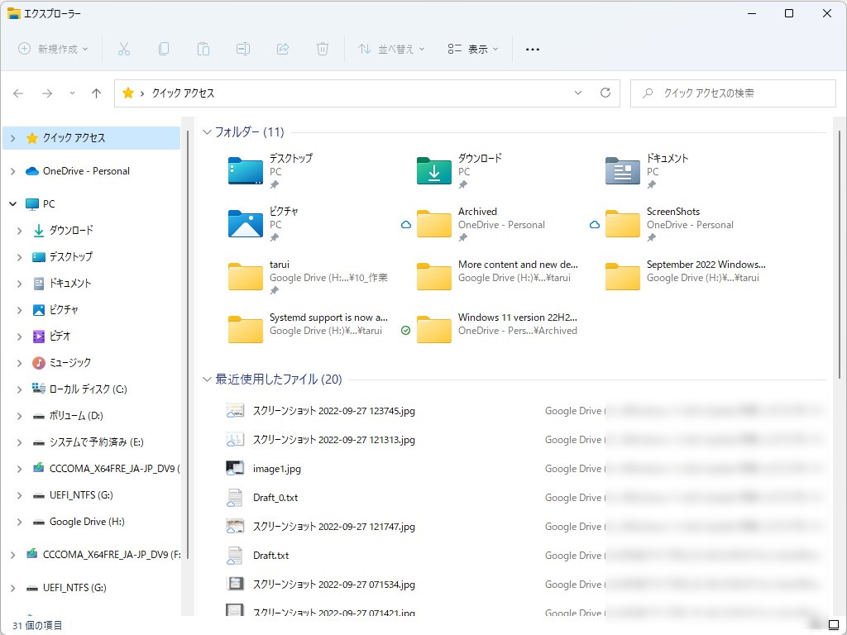Screen dimensions: 847x635
Task: Click クイック アクセス breadcrumb in address bar
Action: click(x=183, y=93)
